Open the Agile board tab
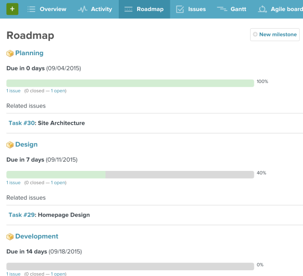 [x=280, y=9]
